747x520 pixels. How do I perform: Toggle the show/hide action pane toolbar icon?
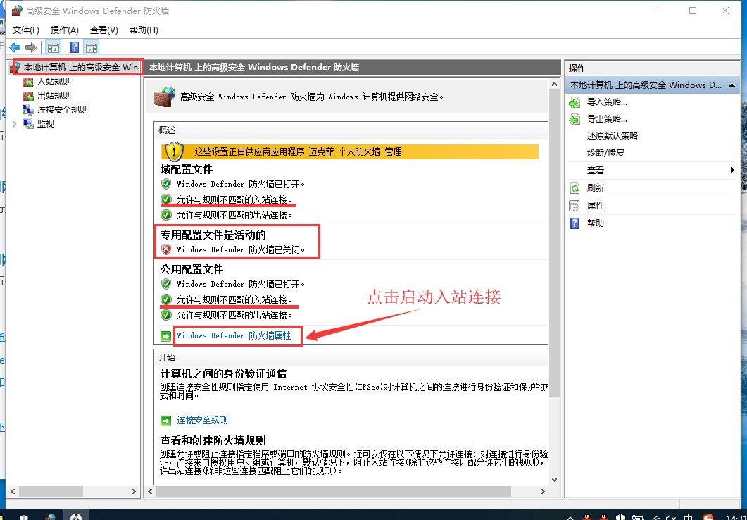pos(91,47)
